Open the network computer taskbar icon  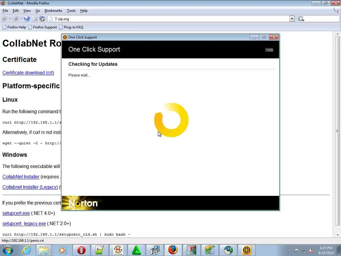point(155,250)
